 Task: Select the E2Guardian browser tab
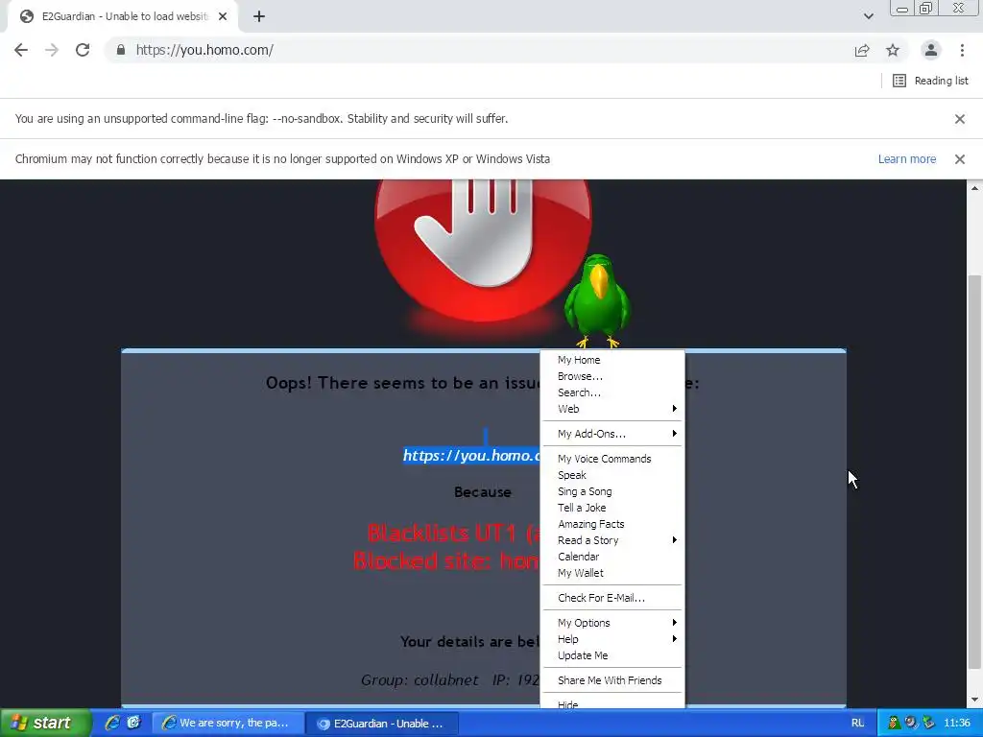(124, 16)
